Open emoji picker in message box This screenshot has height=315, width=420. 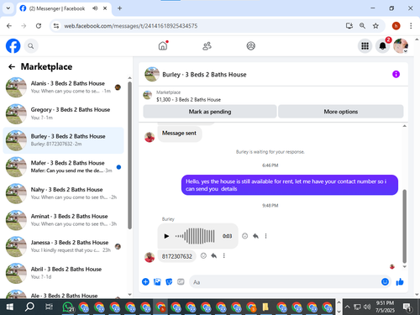point(385,281)
